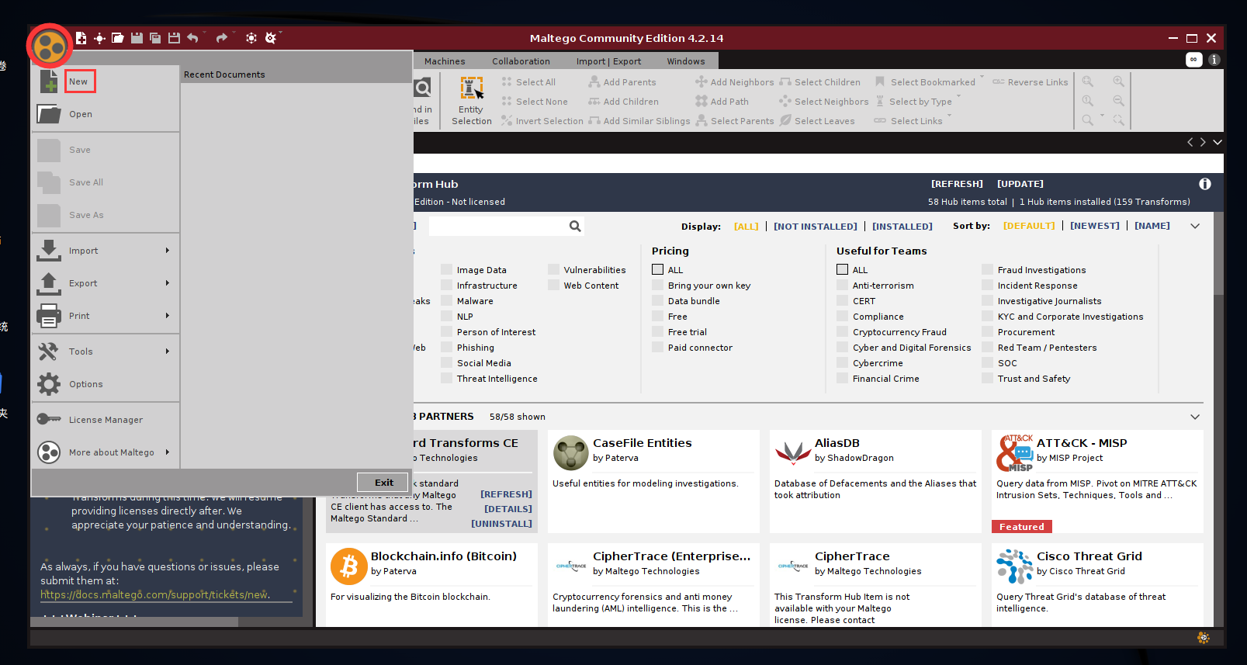Enable the Malware category checkbox
Screen dimensions: 1247x665
(x=447, y=300)
